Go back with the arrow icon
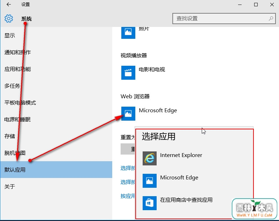The width and height of the screenshot is (279, 221). 8,5
